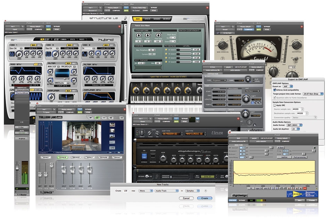Image resolution: width=328 pixels, height=218 pixels.
Task: Switch to the MAIN tab in Structure LE
Action: point(138,19)
